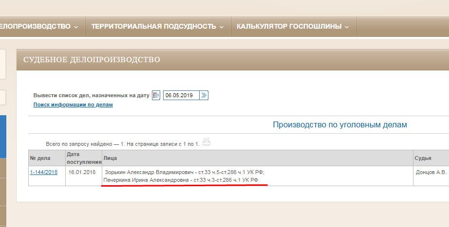Image resolution: width=449 pixels, height=227 pixels.
Task: Select Производство по уголовным делам heading
Action: coord(340,124)
